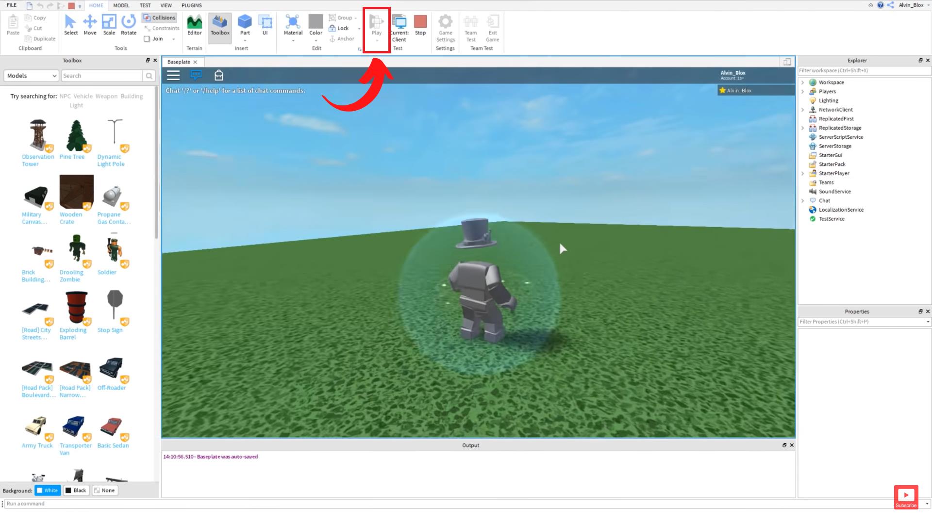932x524 pixels.
Task: Choose the Exploding Barrel model
Action: pyautogui.click(x=76, y=316)
